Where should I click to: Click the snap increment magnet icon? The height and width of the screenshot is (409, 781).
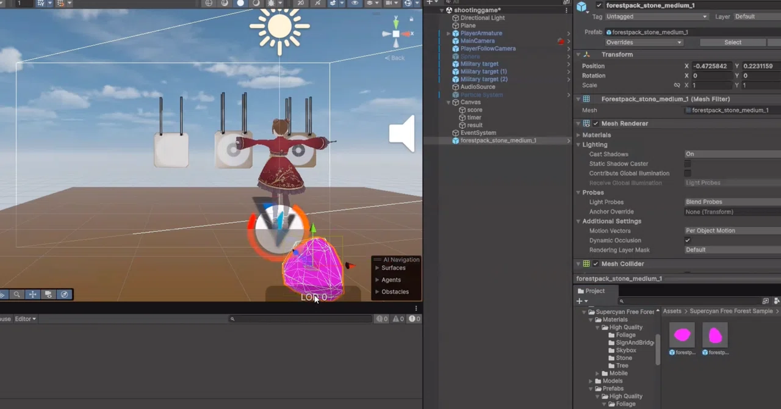tap(61, 3)
